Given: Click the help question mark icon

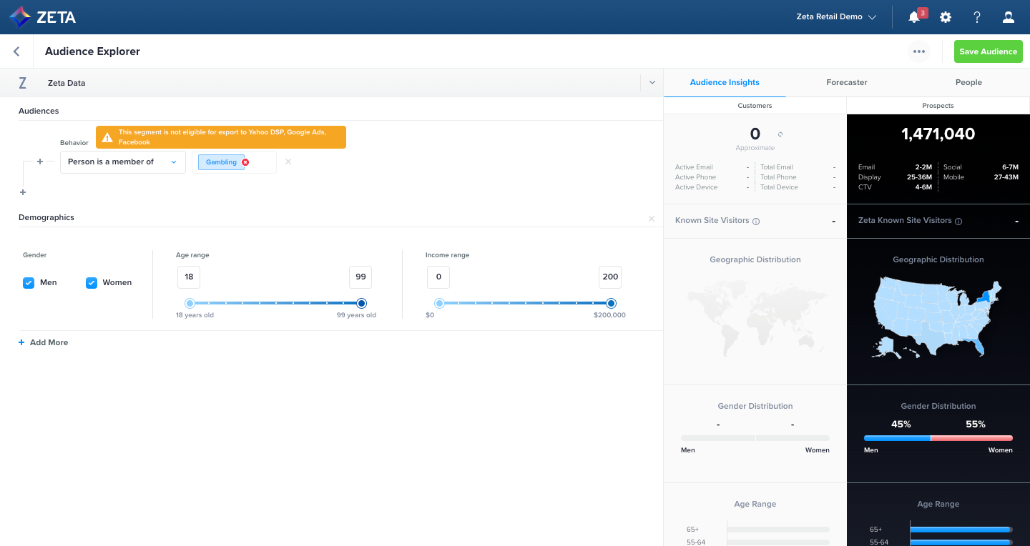Looking at the screenshot, I should [977, 16].
